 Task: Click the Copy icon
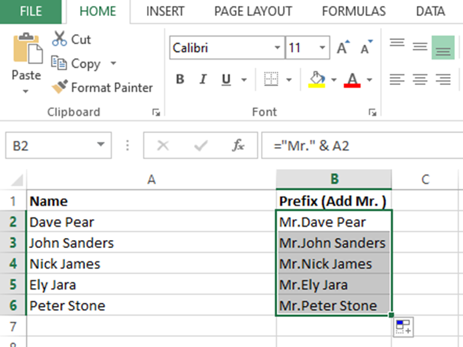(x=60, y=64)
